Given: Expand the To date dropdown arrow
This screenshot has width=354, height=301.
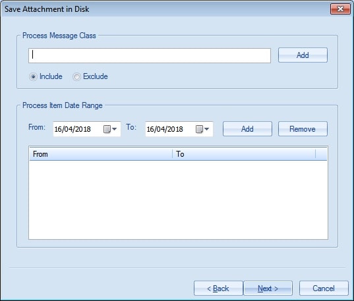Looking at the screenshot, I should pos(207,129).
